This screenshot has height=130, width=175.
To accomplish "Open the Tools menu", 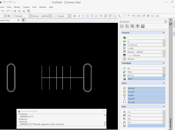I will 34,7.
